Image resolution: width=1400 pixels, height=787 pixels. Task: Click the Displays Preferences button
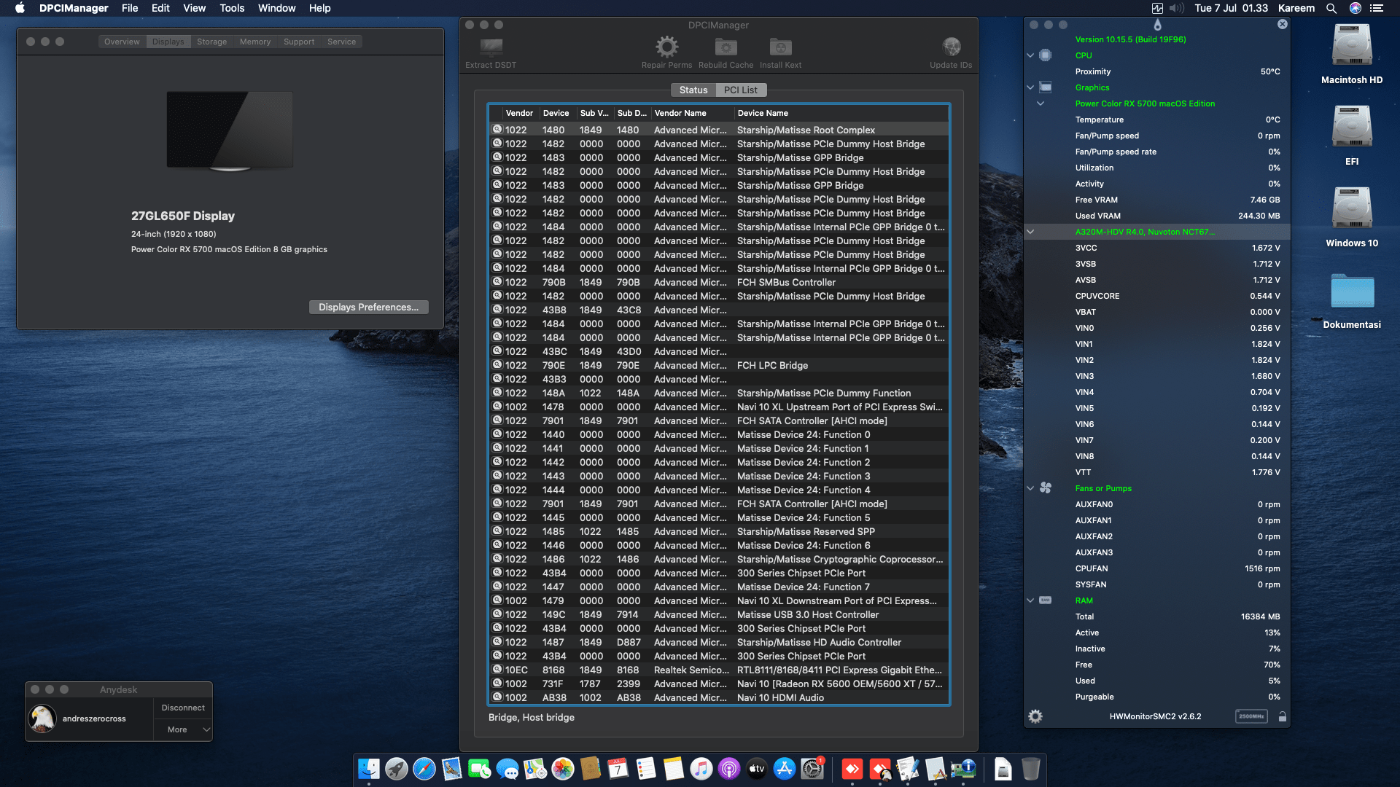click(368, 307)
